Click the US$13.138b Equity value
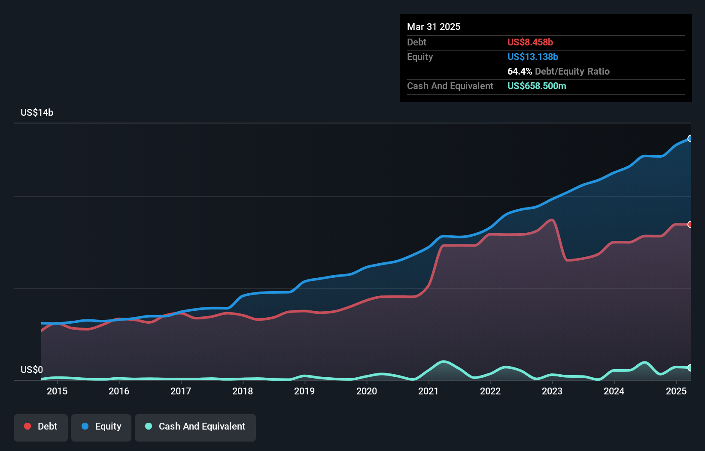 click(x=532, y=57)
